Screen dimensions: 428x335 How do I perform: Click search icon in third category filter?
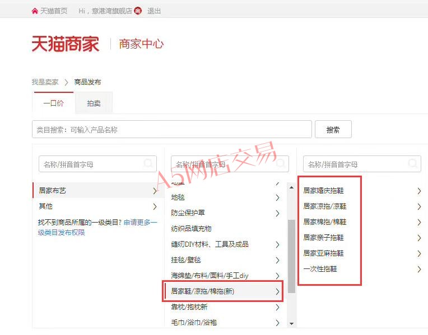pyautogui.click(x=412, y=163)
